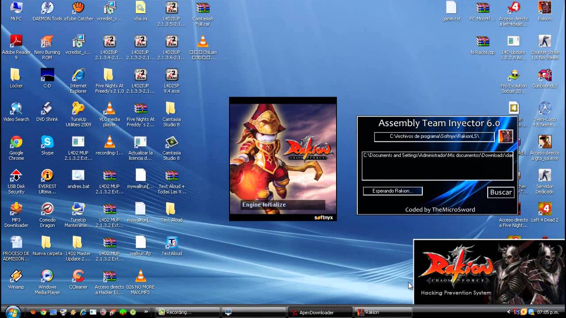Viewport: 566px width, 318px height.
Task: Click Rakion Hacking Prevention System banner
Action: (490, 272)
